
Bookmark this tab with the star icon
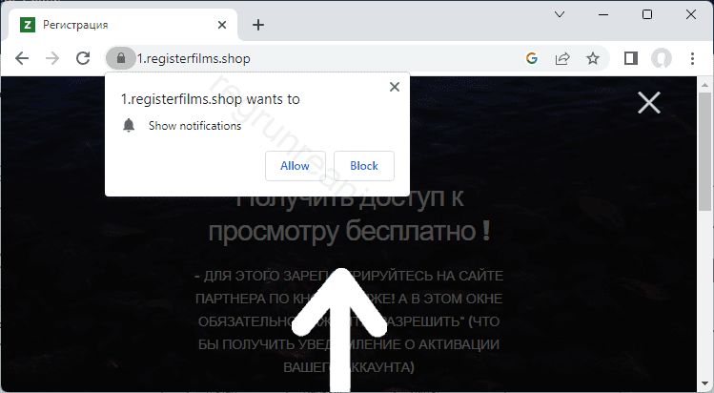click(x=593, y=58)
